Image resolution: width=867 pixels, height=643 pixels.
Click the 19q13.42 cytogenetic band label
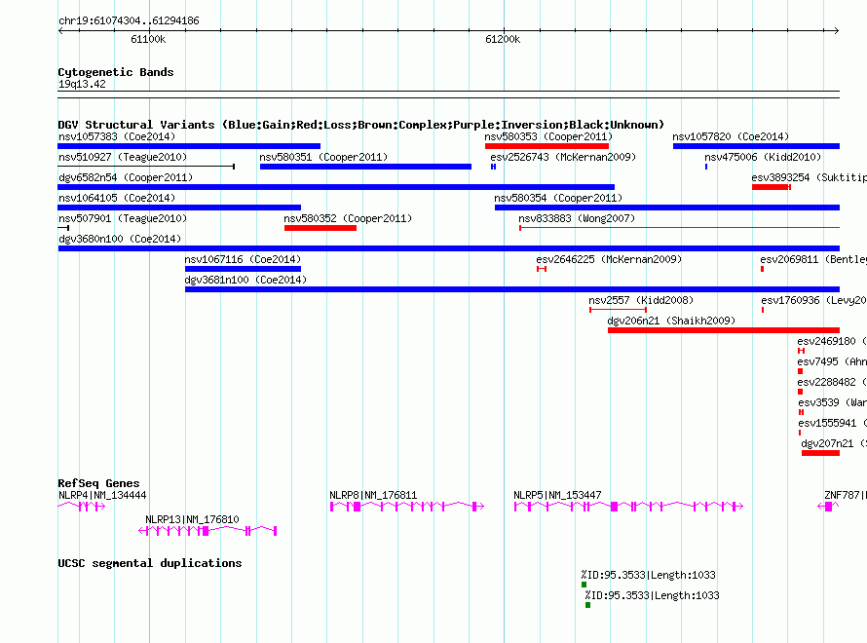(x=82, y=84)
